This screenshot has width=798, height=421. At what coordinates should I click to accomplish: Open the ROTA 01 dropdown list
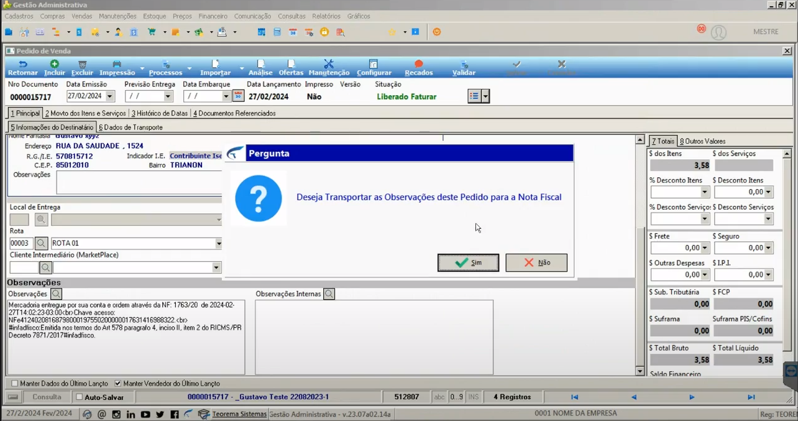(x=218, y=243)
